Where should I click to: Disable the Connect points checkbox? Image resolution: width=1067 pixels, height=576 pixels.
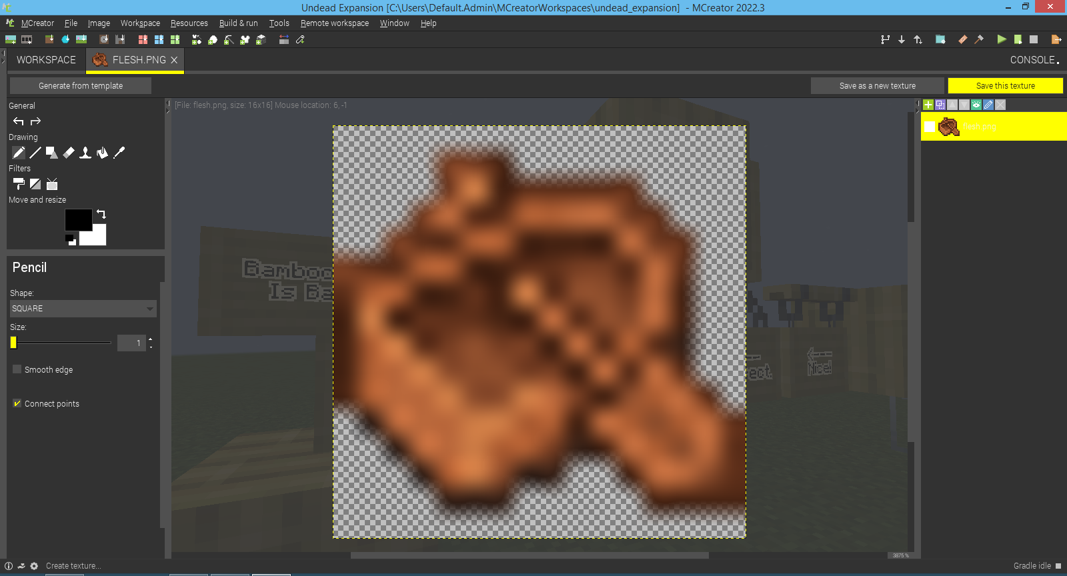click(x=17, y=403)
